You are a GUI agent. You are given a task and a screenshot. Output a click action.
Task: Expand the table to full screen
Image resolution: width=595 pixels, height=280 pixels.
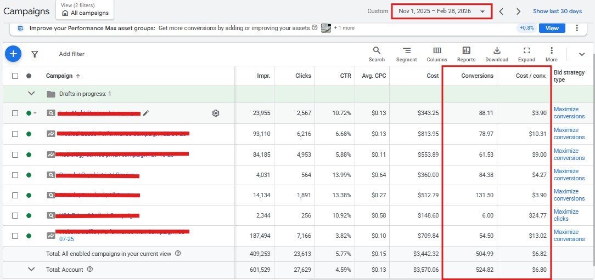(x=526, y=54)
